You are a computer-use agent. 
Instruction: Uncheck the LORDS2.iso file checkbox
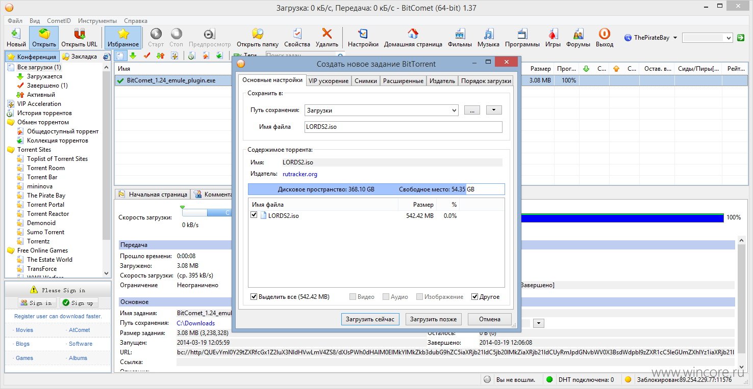pos(254,215)
